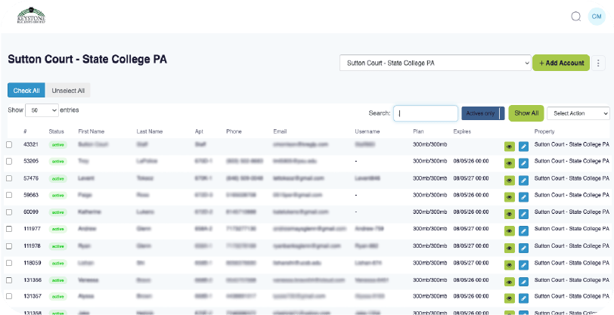The height and width of the screenshot is (315, 614).
Task: Check the row checkbox for account 118059
Action: pyautogui.click(x=9, y=263)
